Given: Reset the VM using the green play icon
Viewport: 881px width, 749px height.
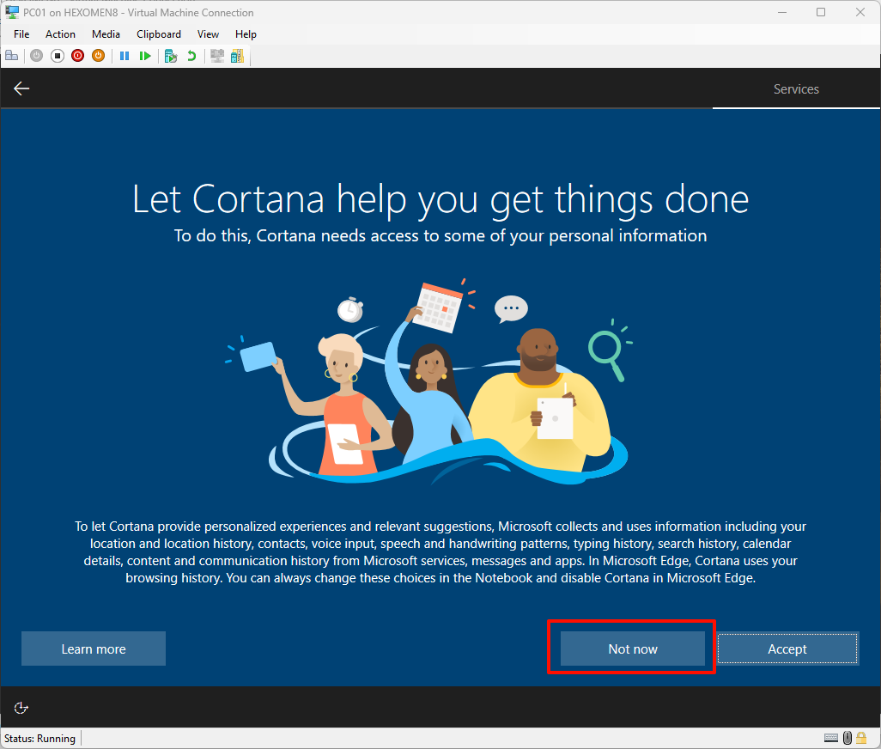Looking at the screenshot, I should point(145,56).
